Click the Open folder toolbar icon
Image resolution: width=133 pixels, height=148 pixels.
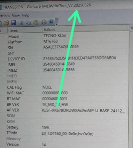pos(6,23)
